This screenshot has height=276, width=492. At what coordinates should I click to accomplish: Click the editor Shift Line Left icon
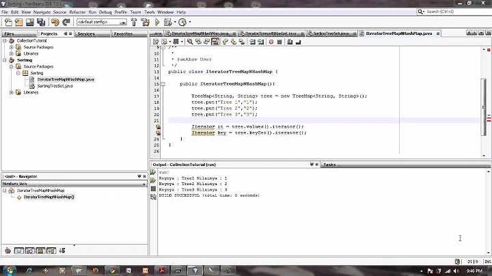coord(252,42)
